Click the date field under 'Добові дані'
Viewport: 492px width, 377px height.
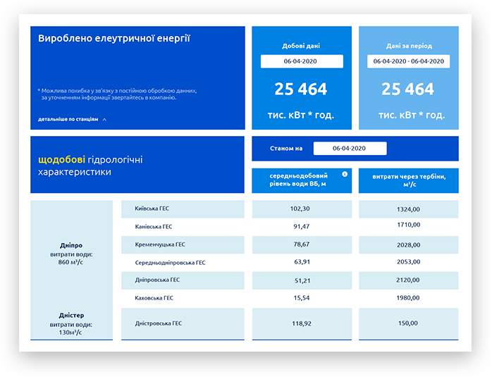click(302, 61)
